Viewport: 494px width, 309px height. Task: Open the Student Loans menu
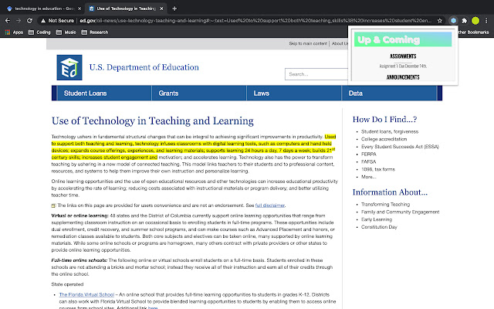pos(104,93)
